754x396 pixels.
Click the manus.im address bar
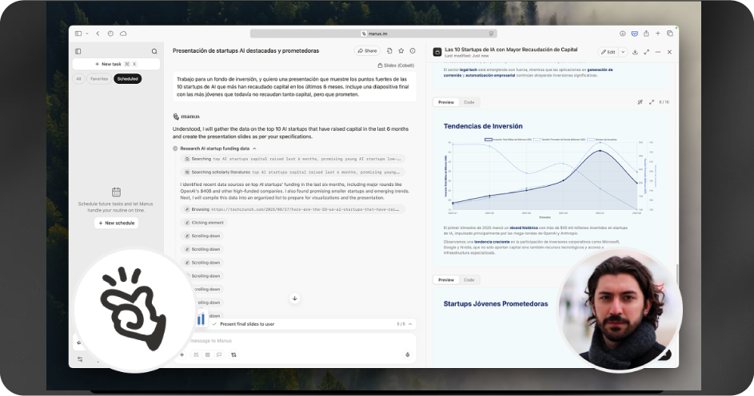pyautogui.click(x=373, y=34)
